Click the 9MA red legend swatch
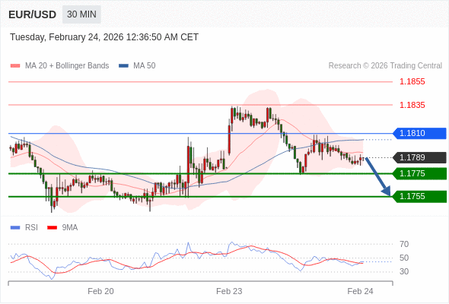 point(52,228)
